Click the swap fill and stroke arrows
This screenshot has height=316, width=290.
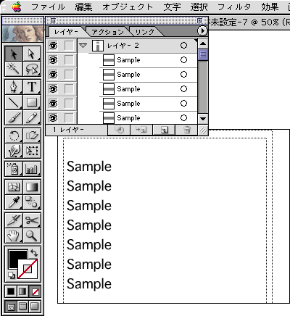pos(34,253)
